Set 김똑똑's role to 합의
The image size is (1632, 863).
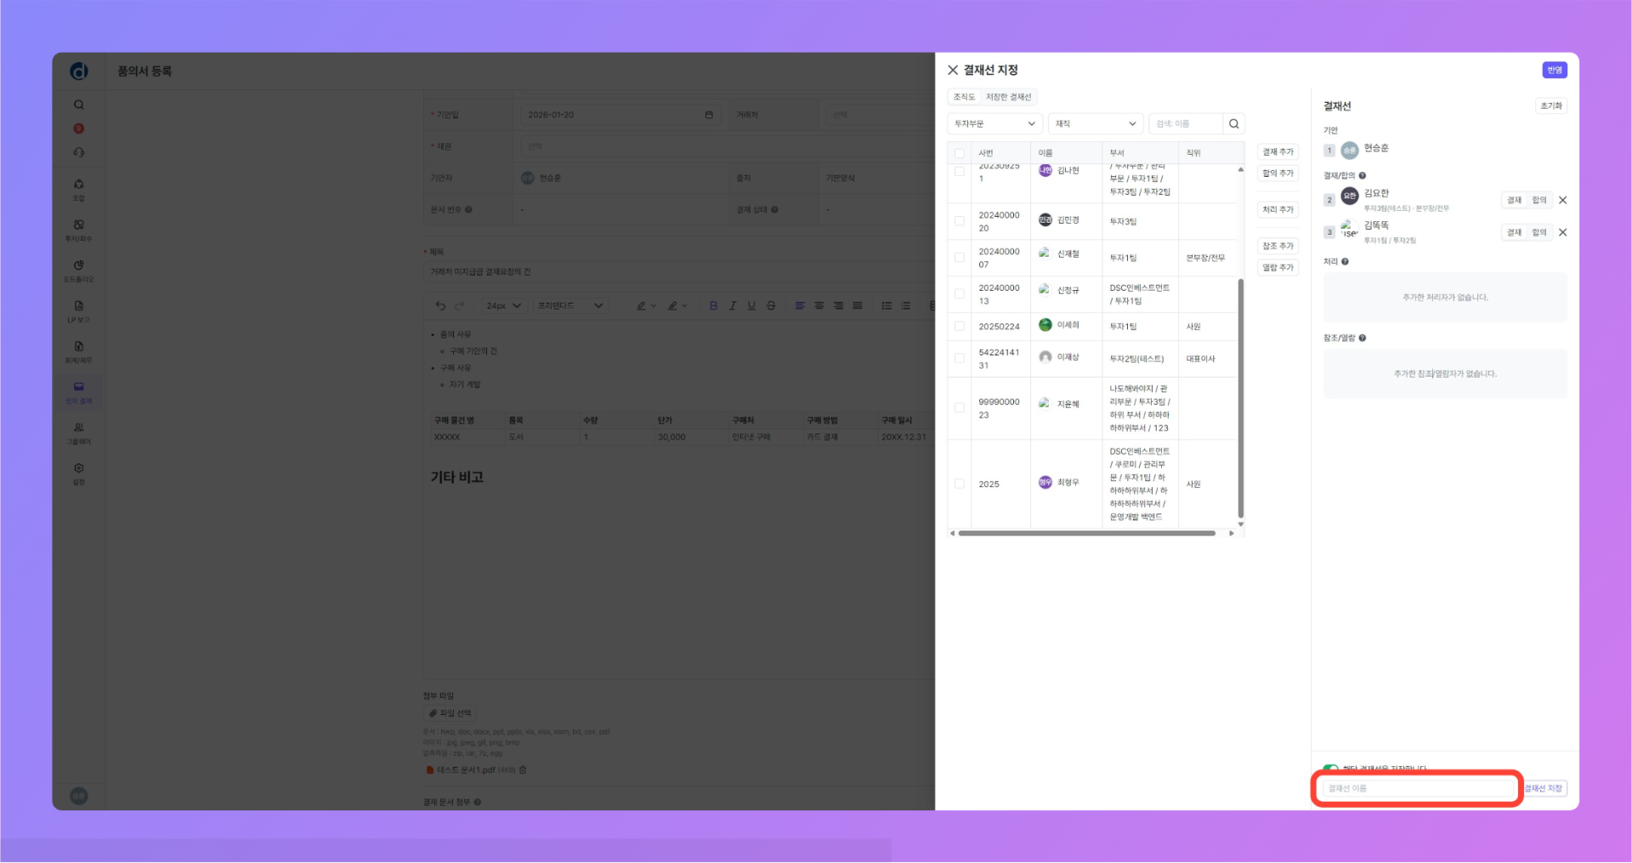point(1539,233)
